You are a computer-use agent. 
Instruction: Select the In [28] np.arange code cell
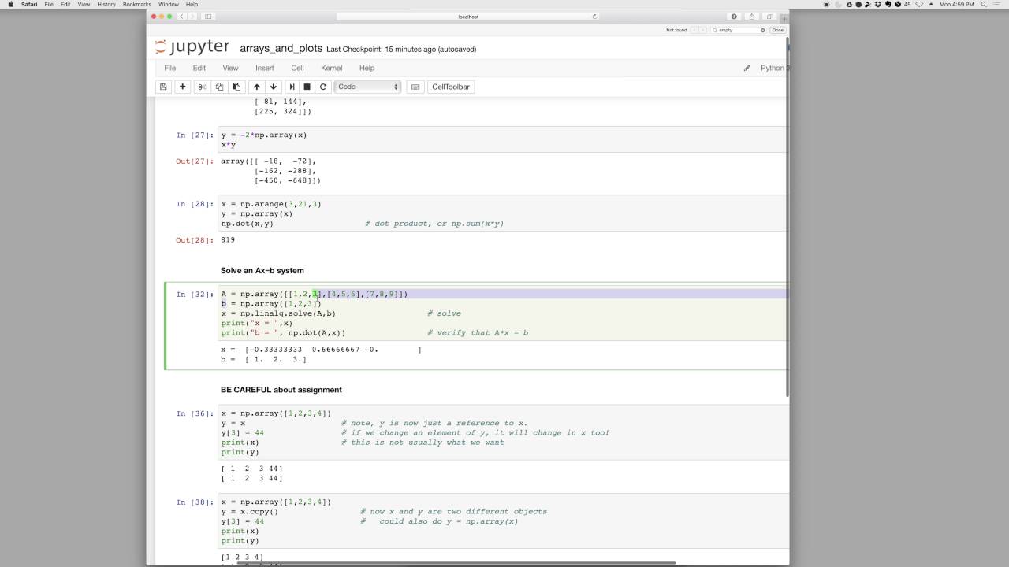502,213
